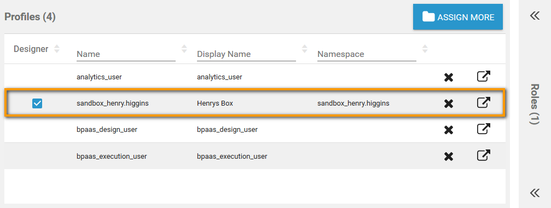The height and width of the screenshot is (208, 551).
Task: Sort profiles by Display Name arrows
Action: coord(304,49)
